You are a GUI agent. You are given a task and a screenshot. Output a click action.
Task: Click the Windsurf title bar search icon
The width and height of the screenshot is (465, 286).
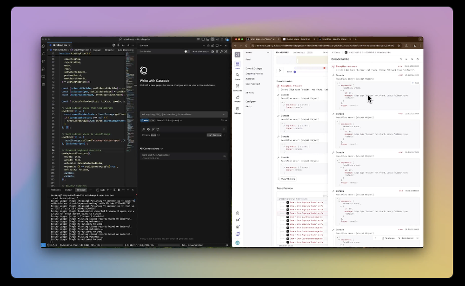pos(120,39)
